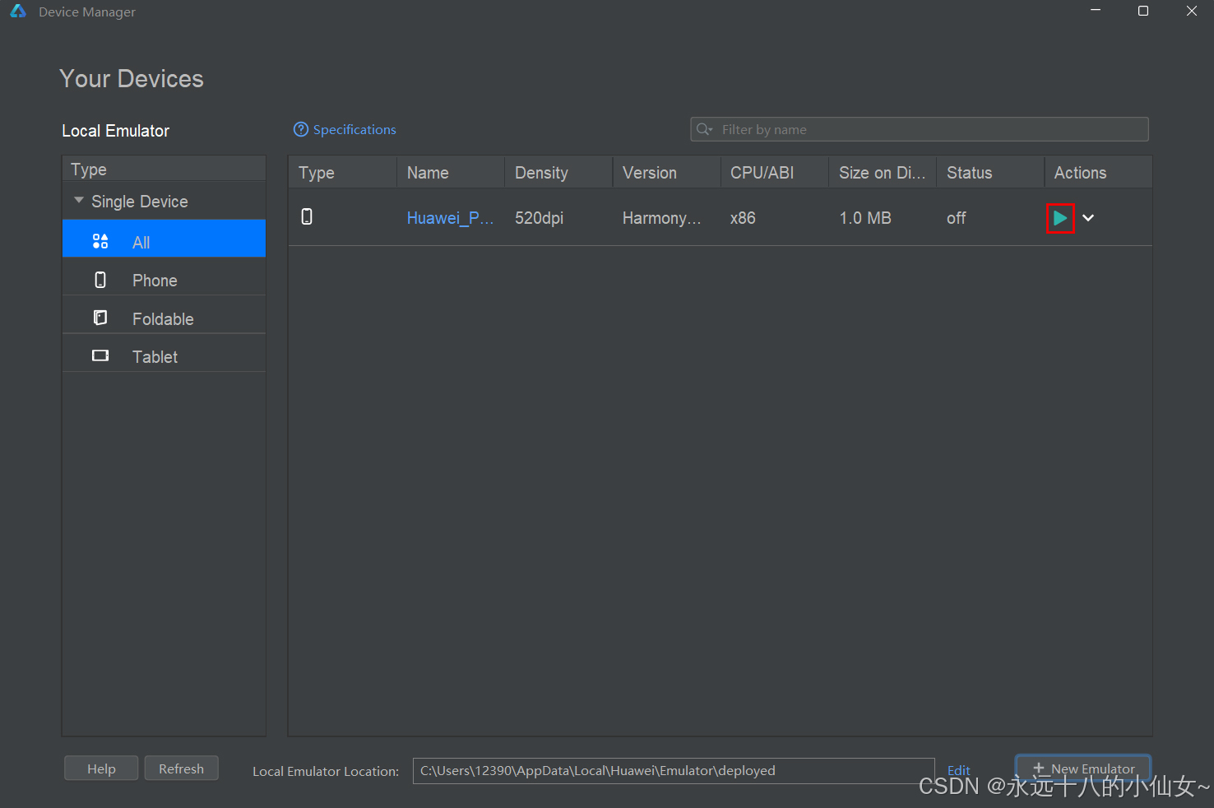Sort by the Name column header
Screen dimensions: 1214x808
[x=451, y=173]
